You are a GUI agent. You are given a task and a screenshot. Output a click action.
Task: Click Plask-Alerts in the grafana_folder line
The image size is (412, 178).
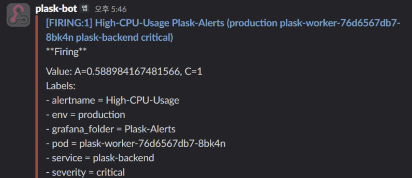(150, 129)
